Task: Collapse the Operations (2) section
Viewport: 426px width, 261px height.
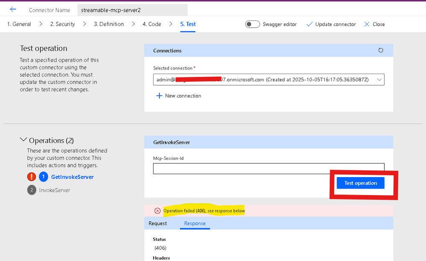Action: pos(23,140)
